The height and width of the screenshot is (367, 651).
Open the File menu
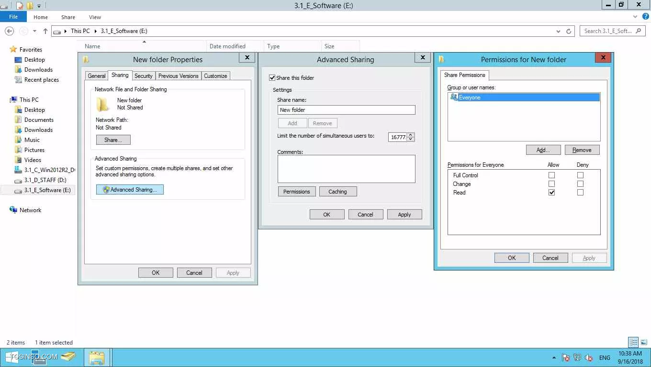[x=13, y=17]
